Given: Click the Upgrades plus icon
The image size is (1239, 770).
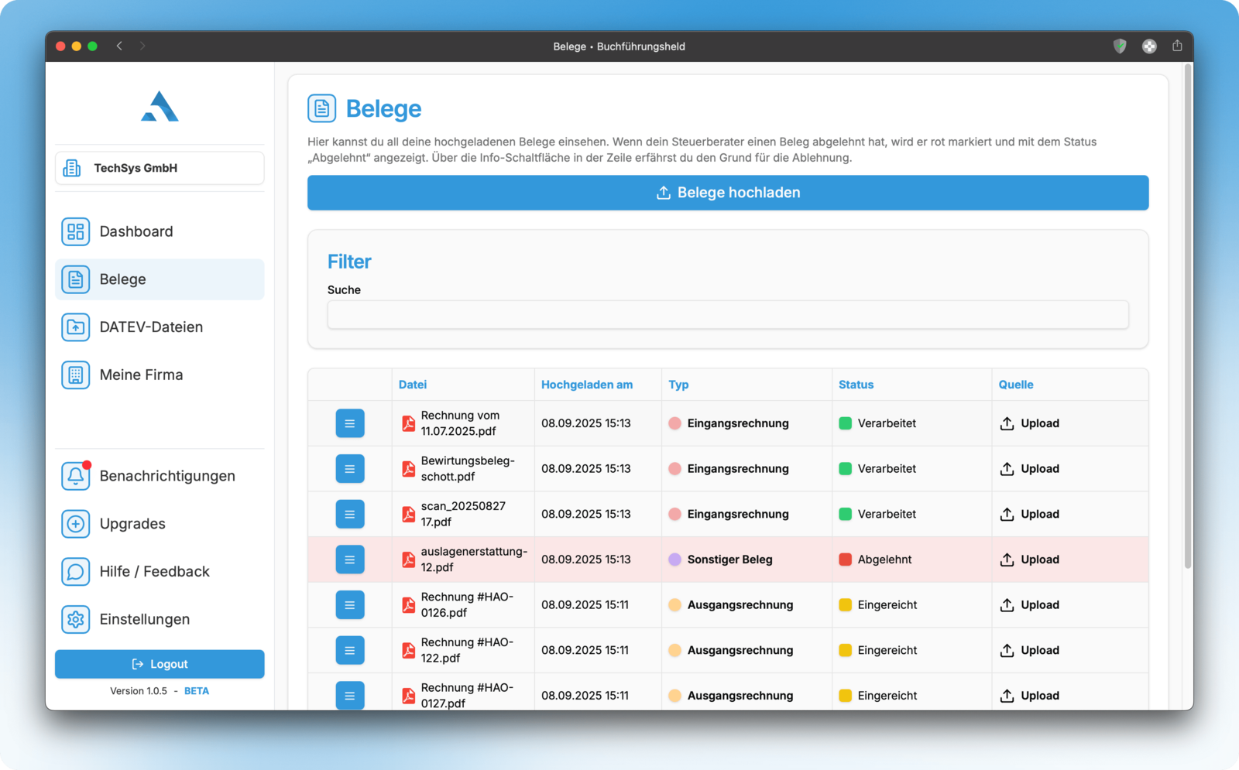Looking at the screenshot, I should coord(75,524).
